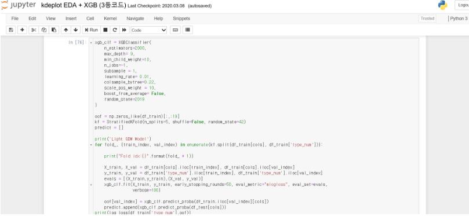
Task: Move selected cell down arrow
Action: pyautogui.click(x=76, y=30)
